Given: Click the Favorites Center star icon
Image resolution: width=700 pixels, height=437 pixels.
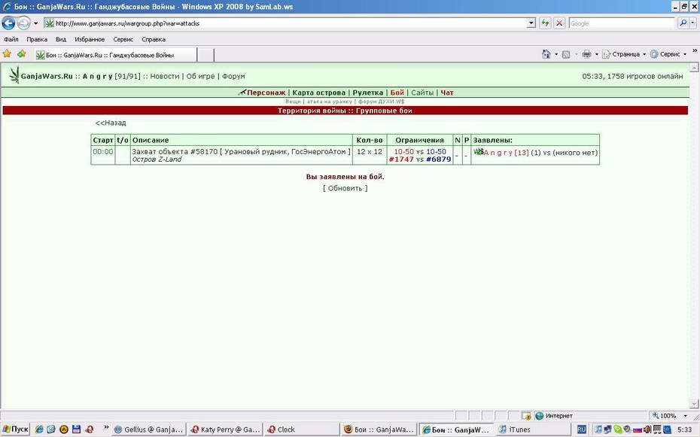Looking at the screenshot, I should 7,54.
